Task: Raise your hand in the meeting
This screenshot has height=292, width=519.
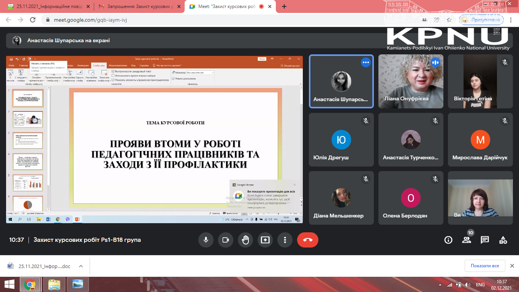Action: point(245,240)
